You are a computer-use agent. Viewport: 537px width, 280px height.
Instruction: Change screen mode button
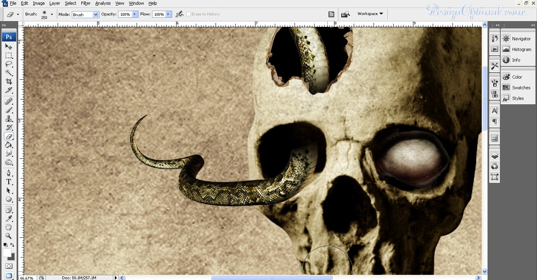9,275
